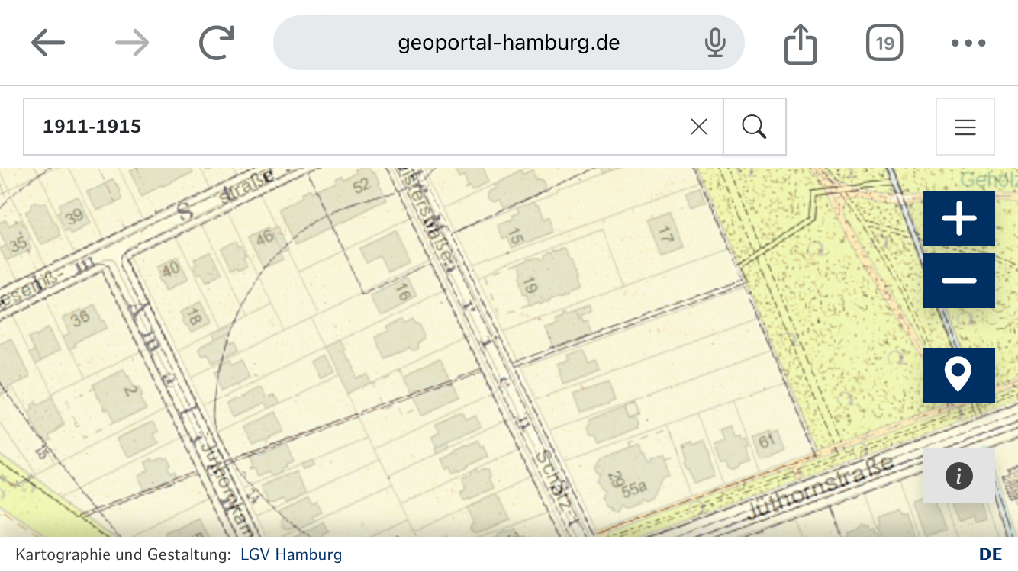This screenshot has height=572, width=1018.
Task: Open the LGV Hamburg link
Action: coord(291,554)
